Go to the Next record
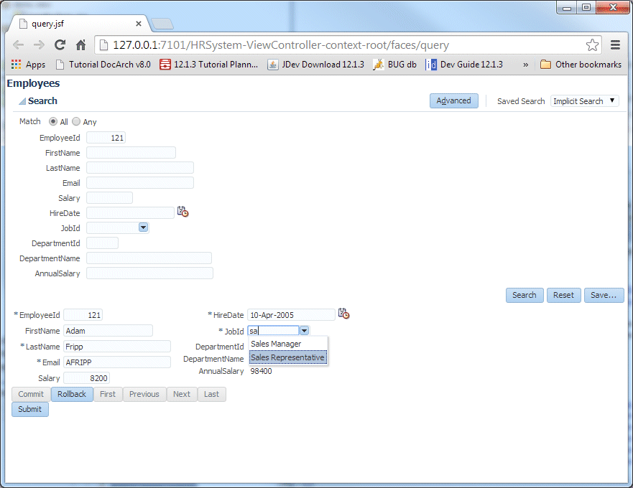The height and width of the screenshot is (488, 633). coord(182,394)
